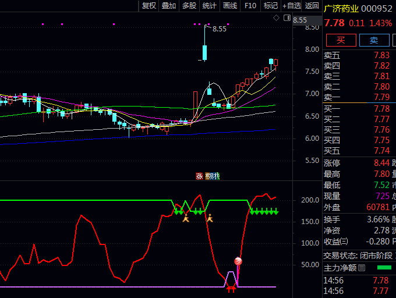Add stock via +自选 button

pos(291,6)
